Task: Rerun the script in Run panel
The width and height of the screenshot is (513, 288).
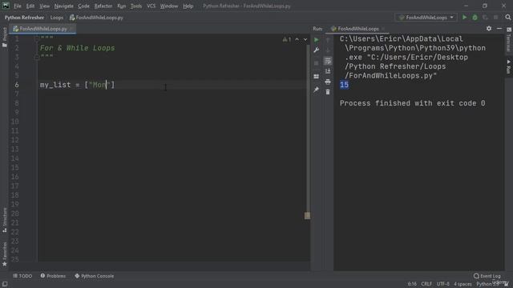Action: pyautogui.click(x=317, y=40)
